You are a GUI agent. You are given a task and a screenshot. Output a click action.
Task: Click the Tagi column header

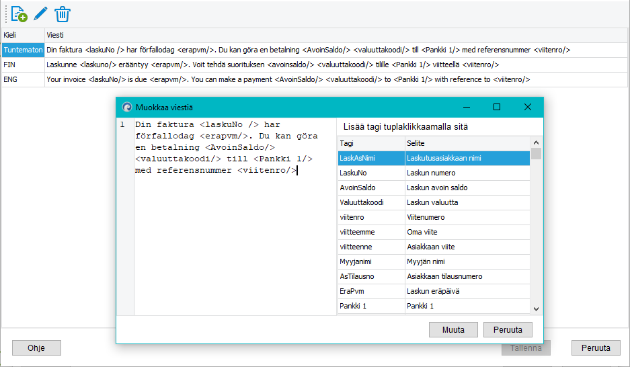(x=371, y=143)
